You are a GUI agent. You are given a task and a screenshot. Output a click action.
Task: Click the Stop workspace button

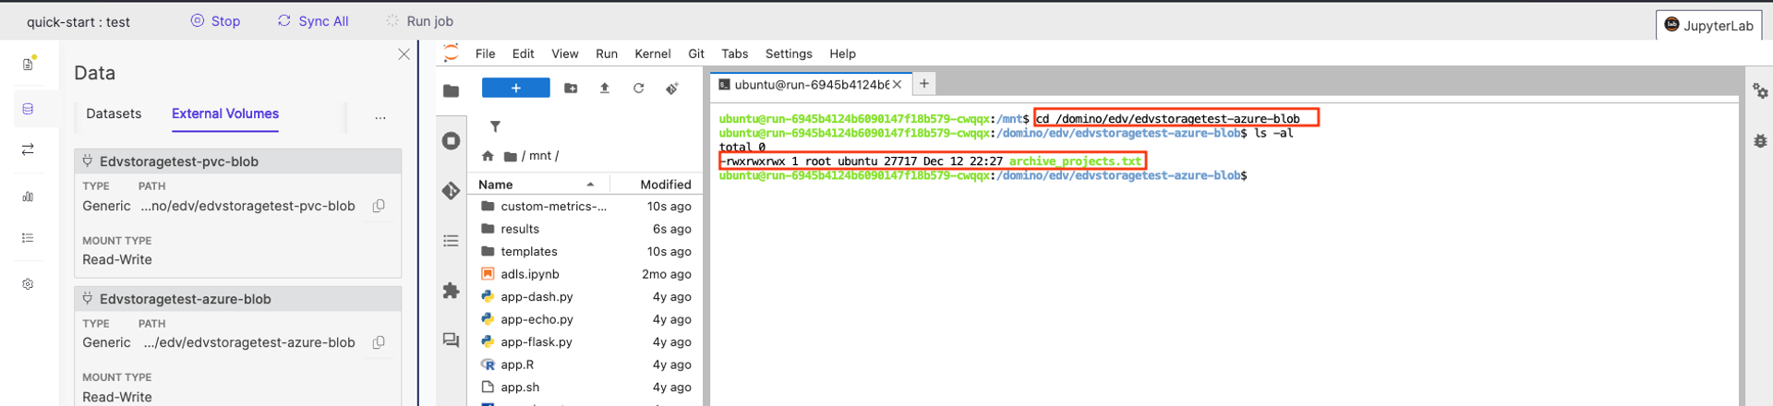[215, 21]
